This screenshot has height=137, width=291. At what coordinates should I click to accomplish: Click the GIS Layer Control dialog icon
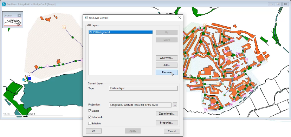click(86, 18)
